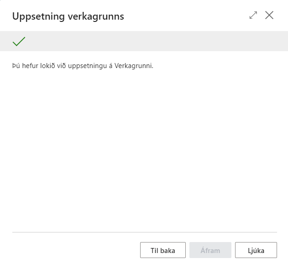288x269 pixels.
Task: Click the word uppsetningu in the message
Action: [85, 66]
